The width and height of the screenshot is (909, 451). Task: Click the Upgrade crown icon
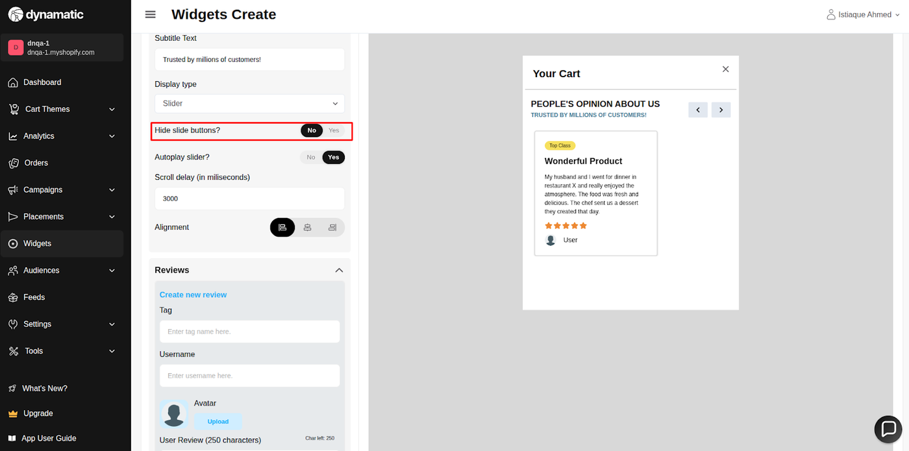12,413
